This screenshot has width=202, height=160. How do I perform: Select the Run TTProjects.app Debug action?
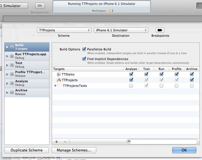click(27, 56)
